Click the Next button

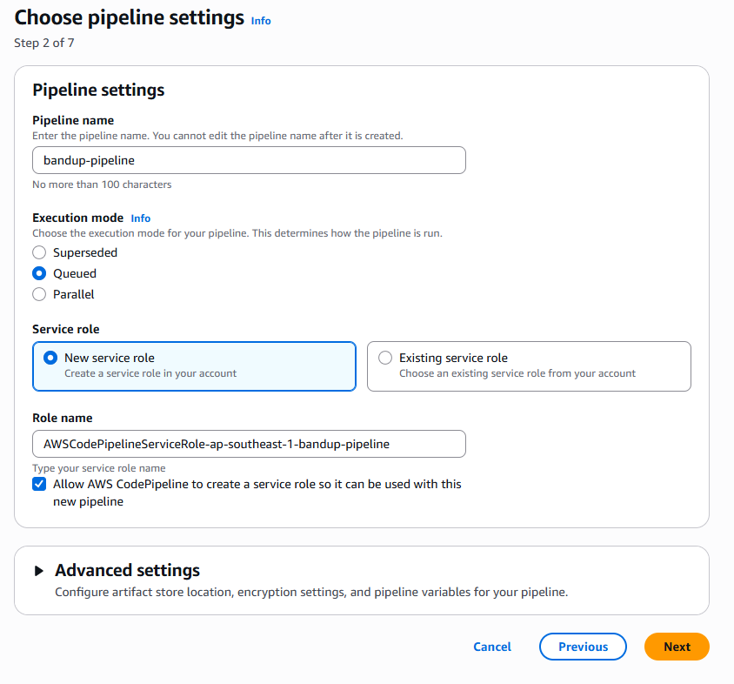(676, 647)
